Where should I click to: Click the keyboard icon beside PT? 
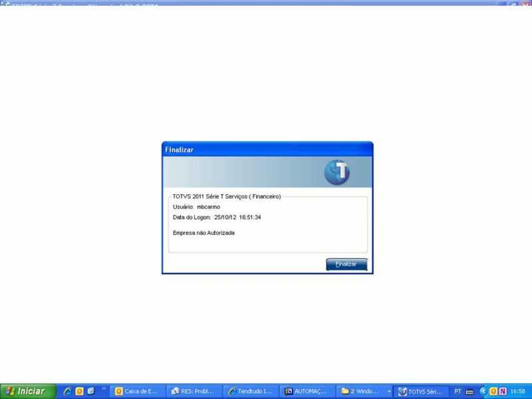click(x=470, y=392)
